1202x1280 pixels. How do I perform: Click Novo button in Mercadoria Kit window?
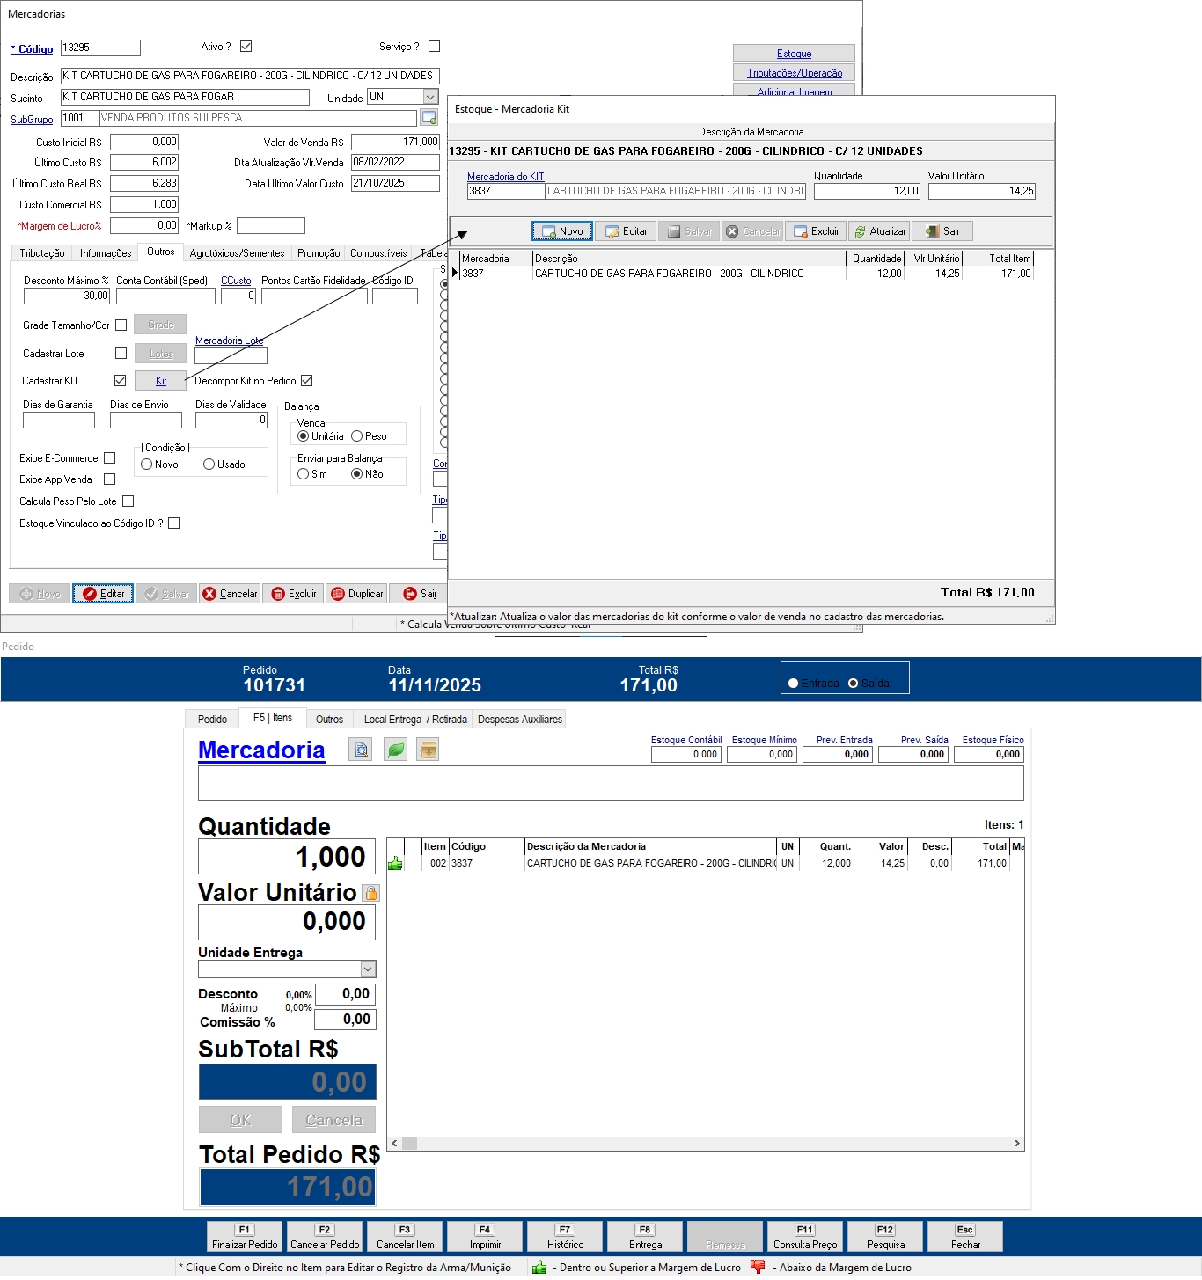562,231
